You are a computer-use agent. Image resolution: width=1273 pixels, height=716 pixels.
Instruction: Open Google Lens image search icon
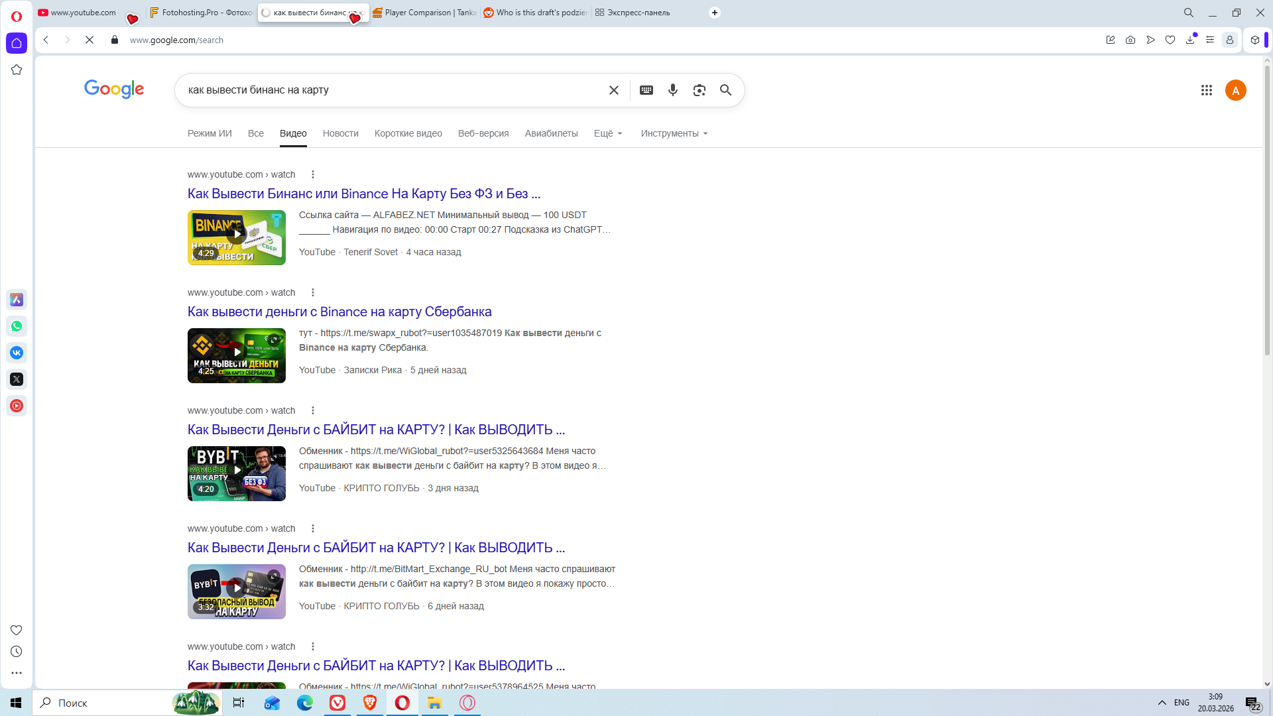[x=699, y=90]
